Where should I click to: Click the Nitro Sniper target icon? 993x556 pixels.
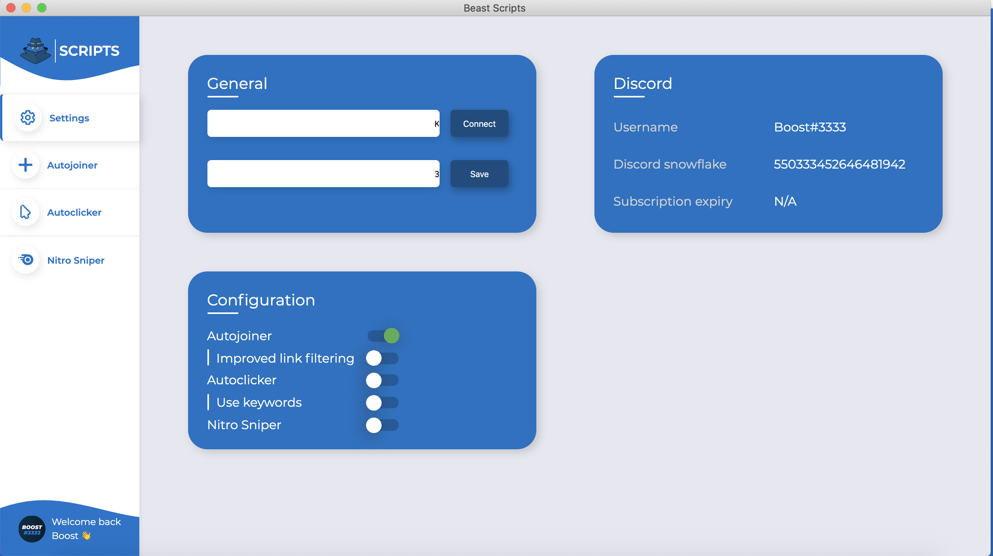pyautogui.click(x=26, y=260)
